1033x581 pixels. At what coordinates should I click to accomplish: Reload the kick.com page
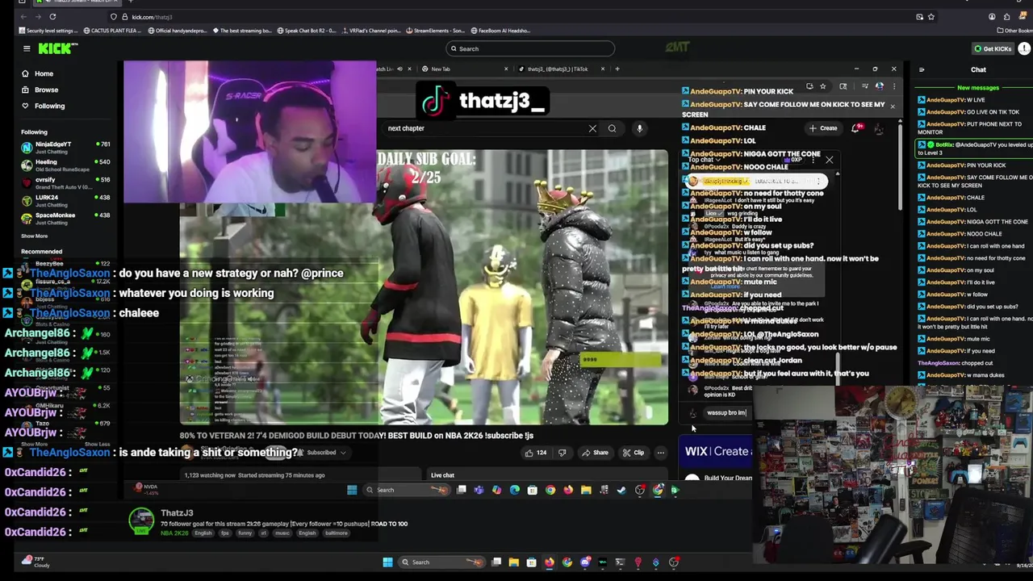click(52, 16)
